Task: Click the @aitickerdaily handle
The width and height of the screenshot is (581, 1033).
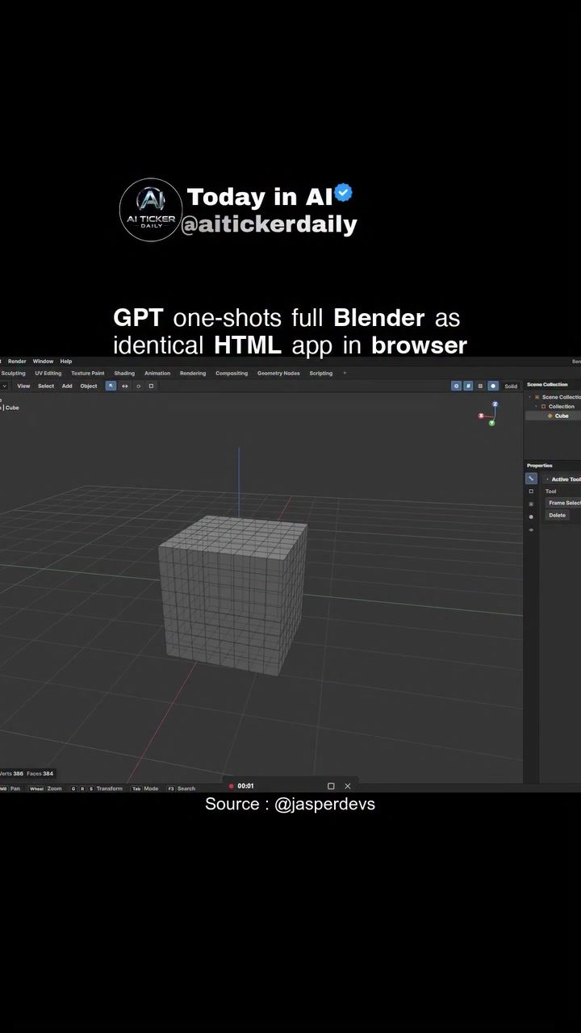Action: tap(270, 224)
